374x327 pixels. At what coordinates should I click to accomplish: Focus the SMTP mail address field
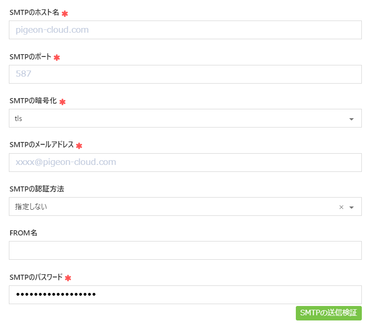tap(185, 163)
